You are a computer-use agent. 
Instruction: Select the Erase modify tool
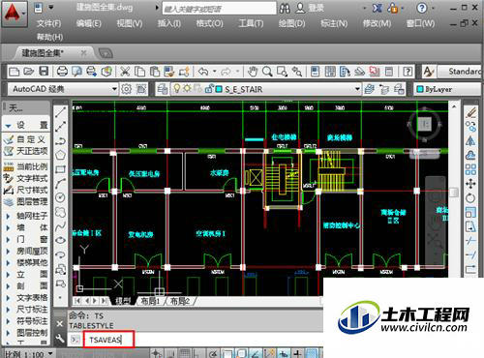click(471, 112)
